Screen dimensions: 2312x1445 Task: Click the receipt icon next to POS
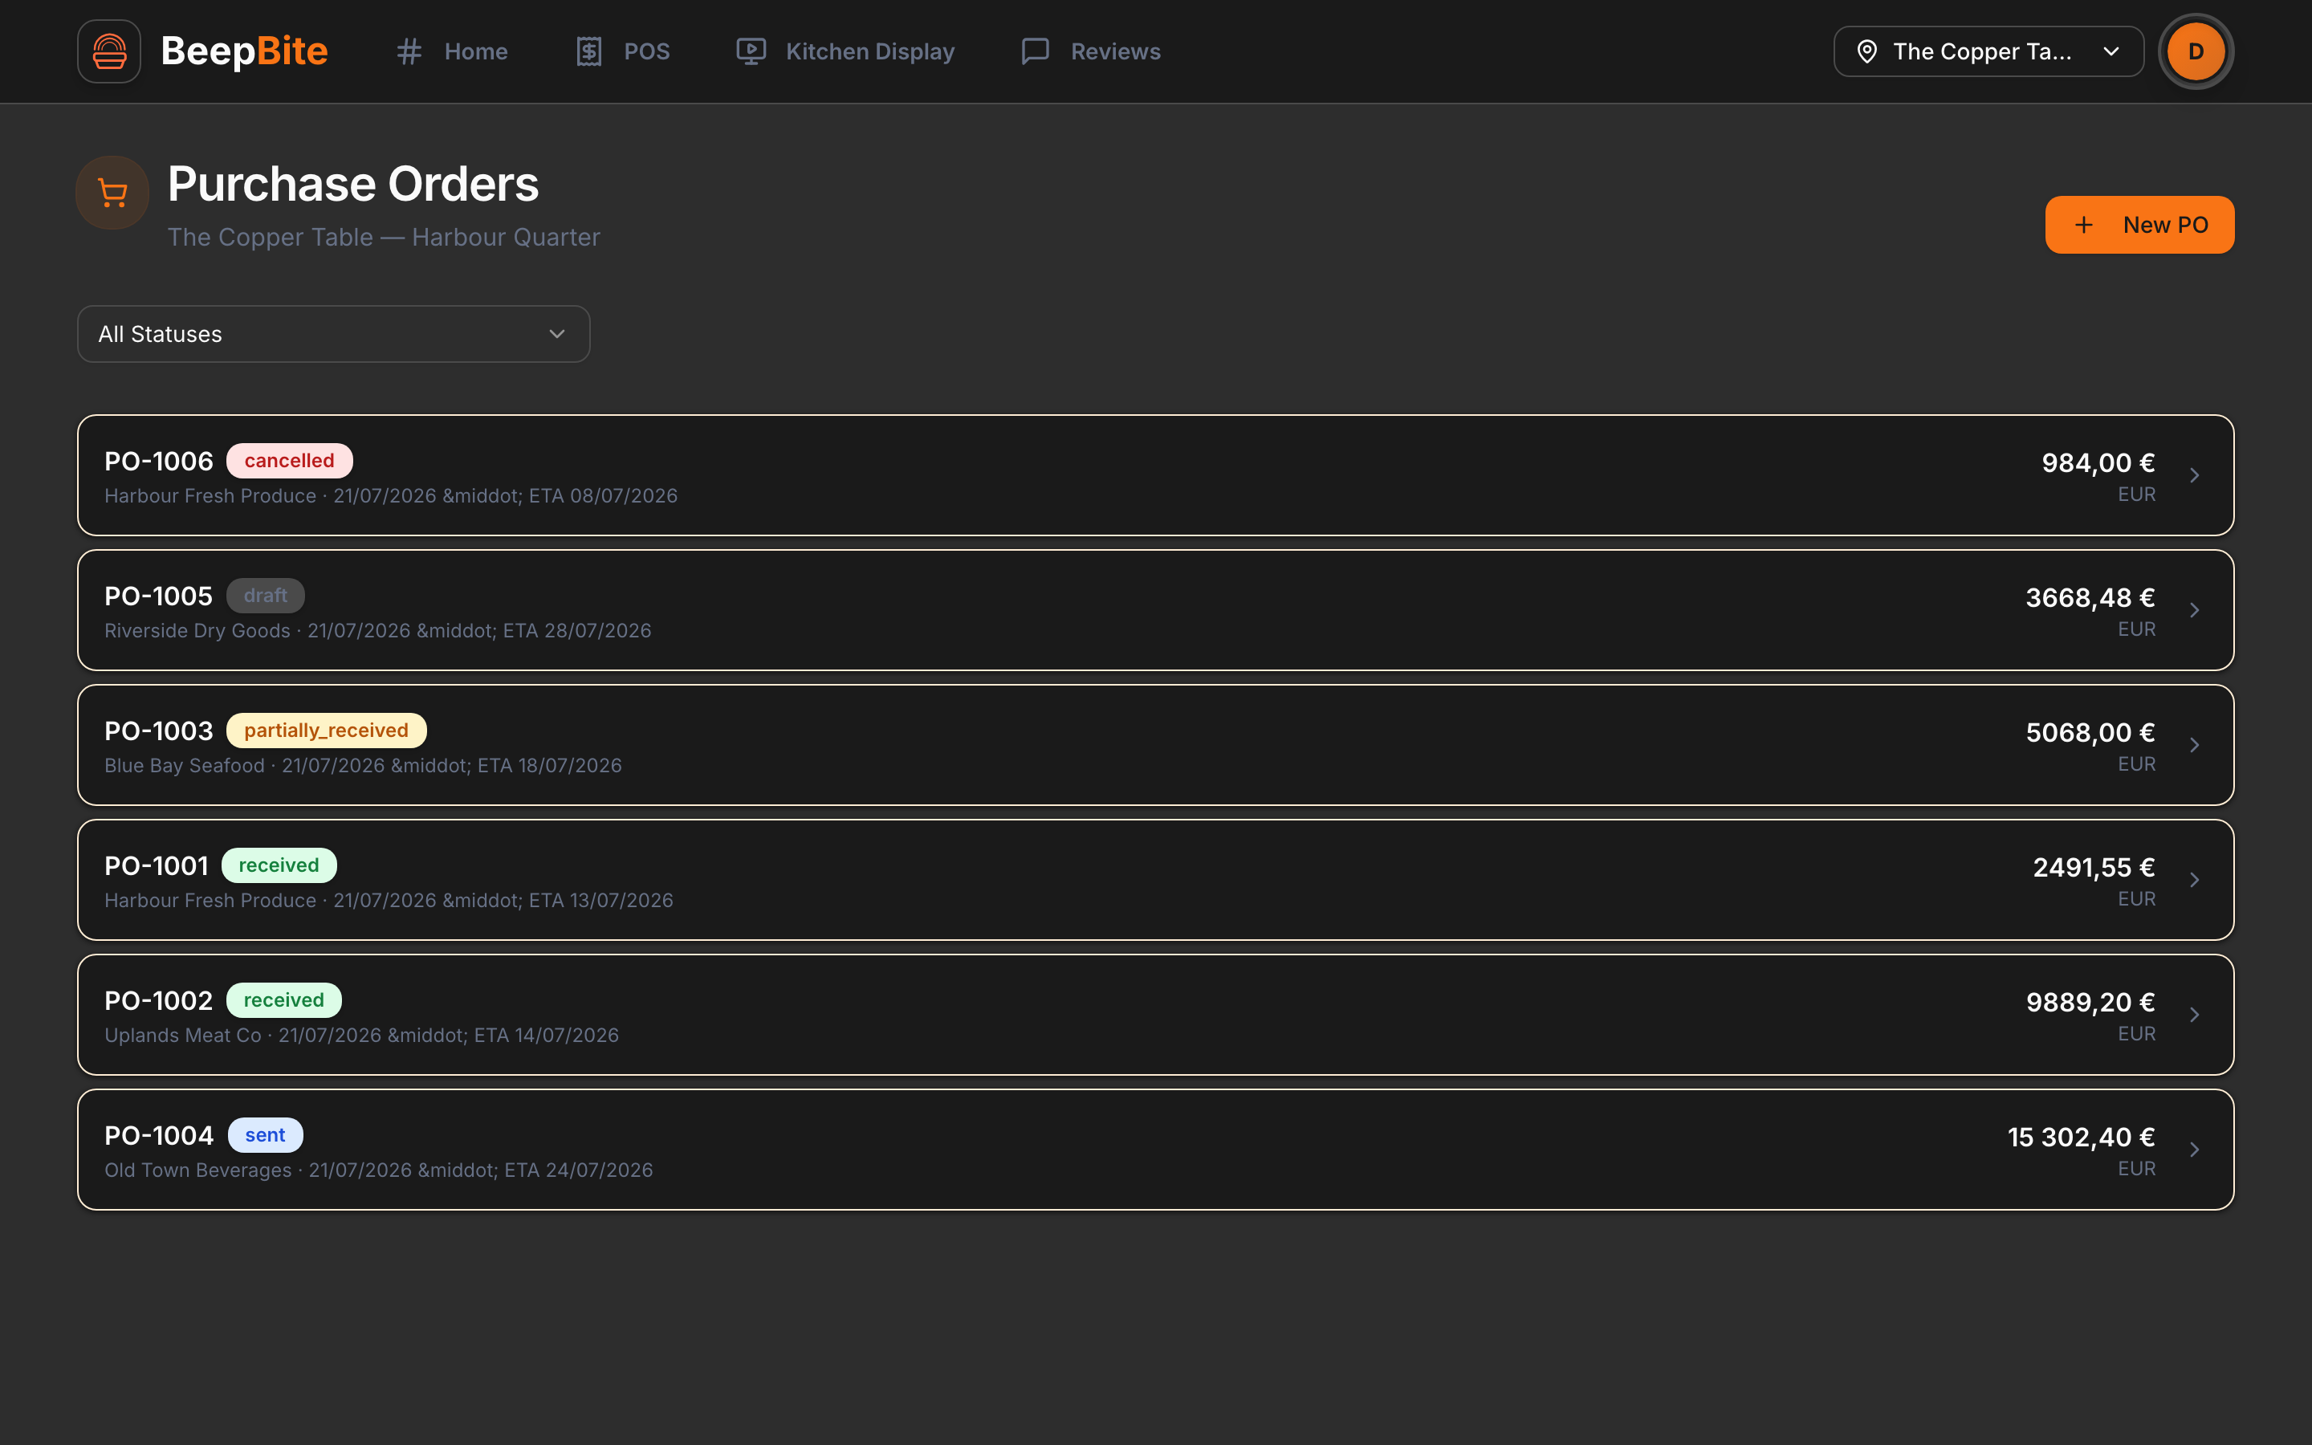pyautogui.click(x=588, y=51)
